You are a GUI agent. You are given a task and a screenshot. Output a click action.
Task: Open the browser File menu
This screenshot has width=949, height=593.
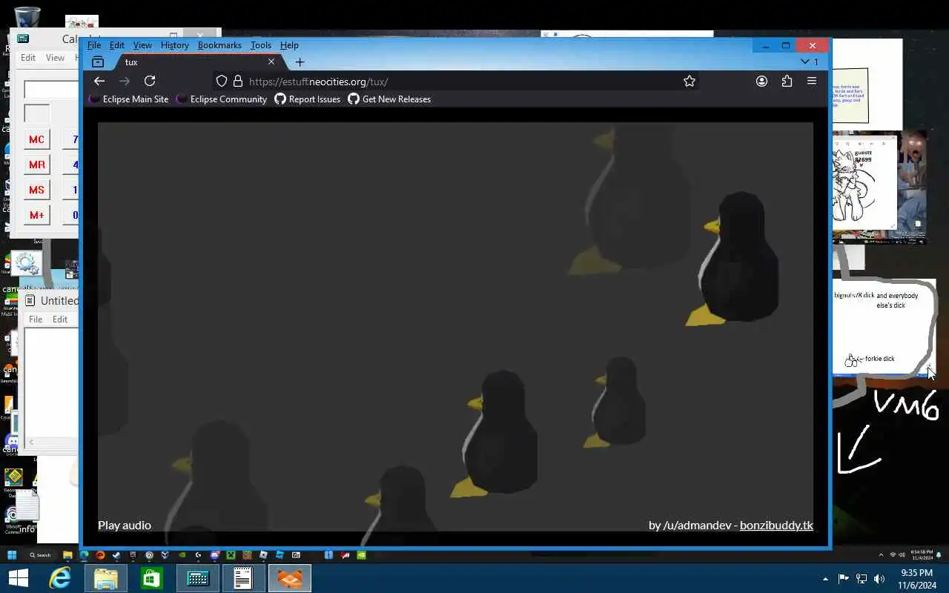pos(94,45)
